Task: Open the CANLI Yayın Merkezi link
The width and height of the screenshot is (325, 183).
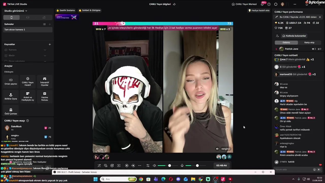Action: (x=244, y=4)
